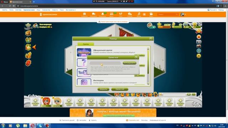Click the Avataria official group thumbnail

pos(84,52)
